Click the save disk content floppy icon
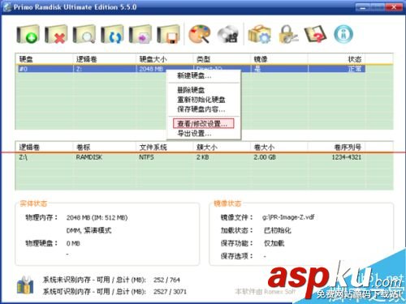The width and height of the screenshot is (406, 304). (x=168, y=34)
